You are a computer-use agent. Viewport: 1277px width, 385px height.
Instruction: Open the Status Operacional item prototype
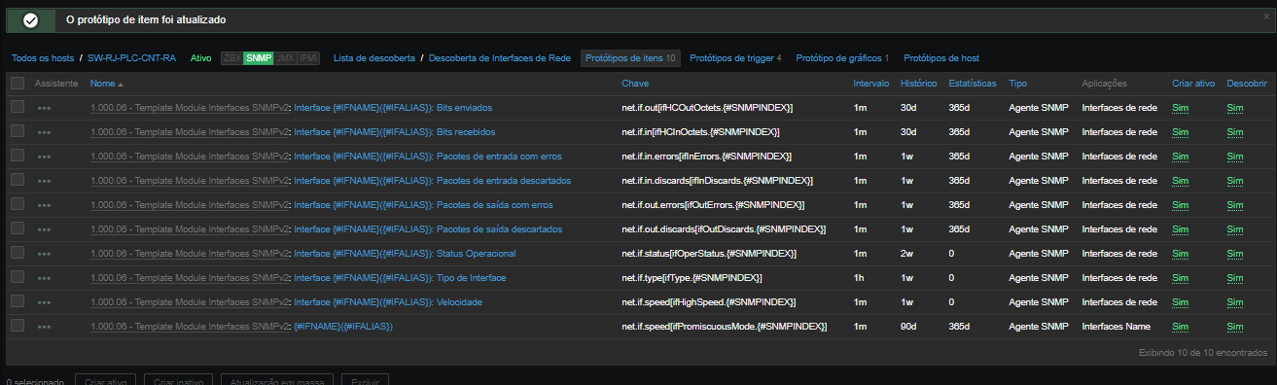[x=405, y=254]
